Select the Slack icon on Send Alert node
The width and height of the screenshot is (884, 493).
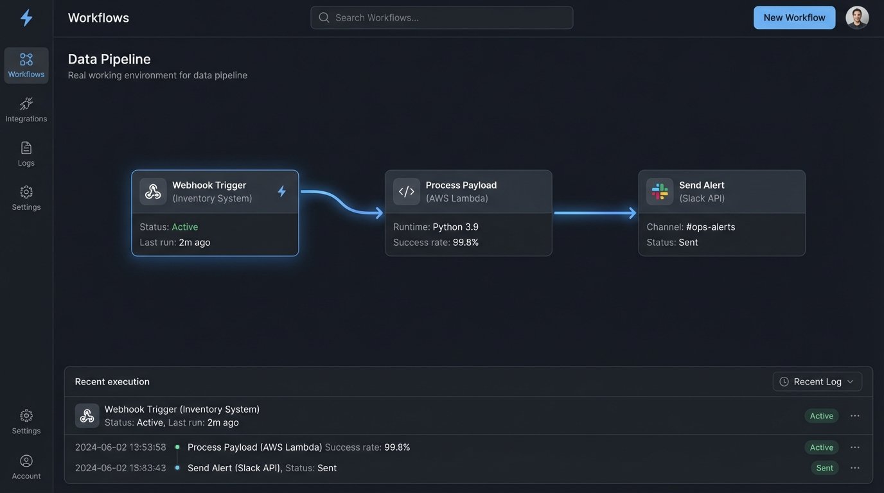(659, 190)
